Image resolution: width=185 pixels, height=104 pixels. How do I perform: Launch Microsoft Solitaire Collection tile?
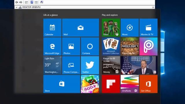[111, 47]
